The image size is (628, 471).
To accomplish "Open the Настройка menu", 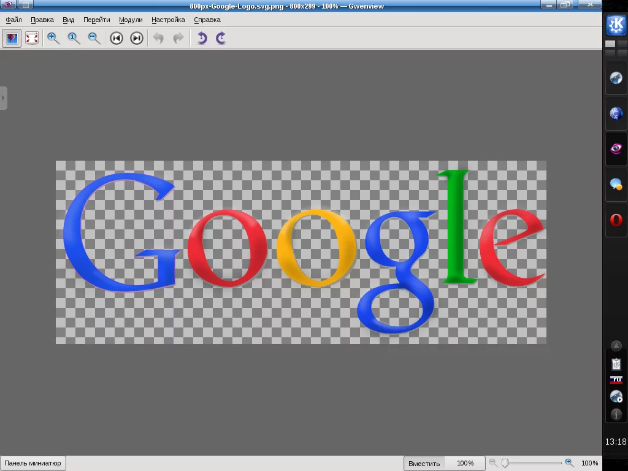I will pos(168,20).
